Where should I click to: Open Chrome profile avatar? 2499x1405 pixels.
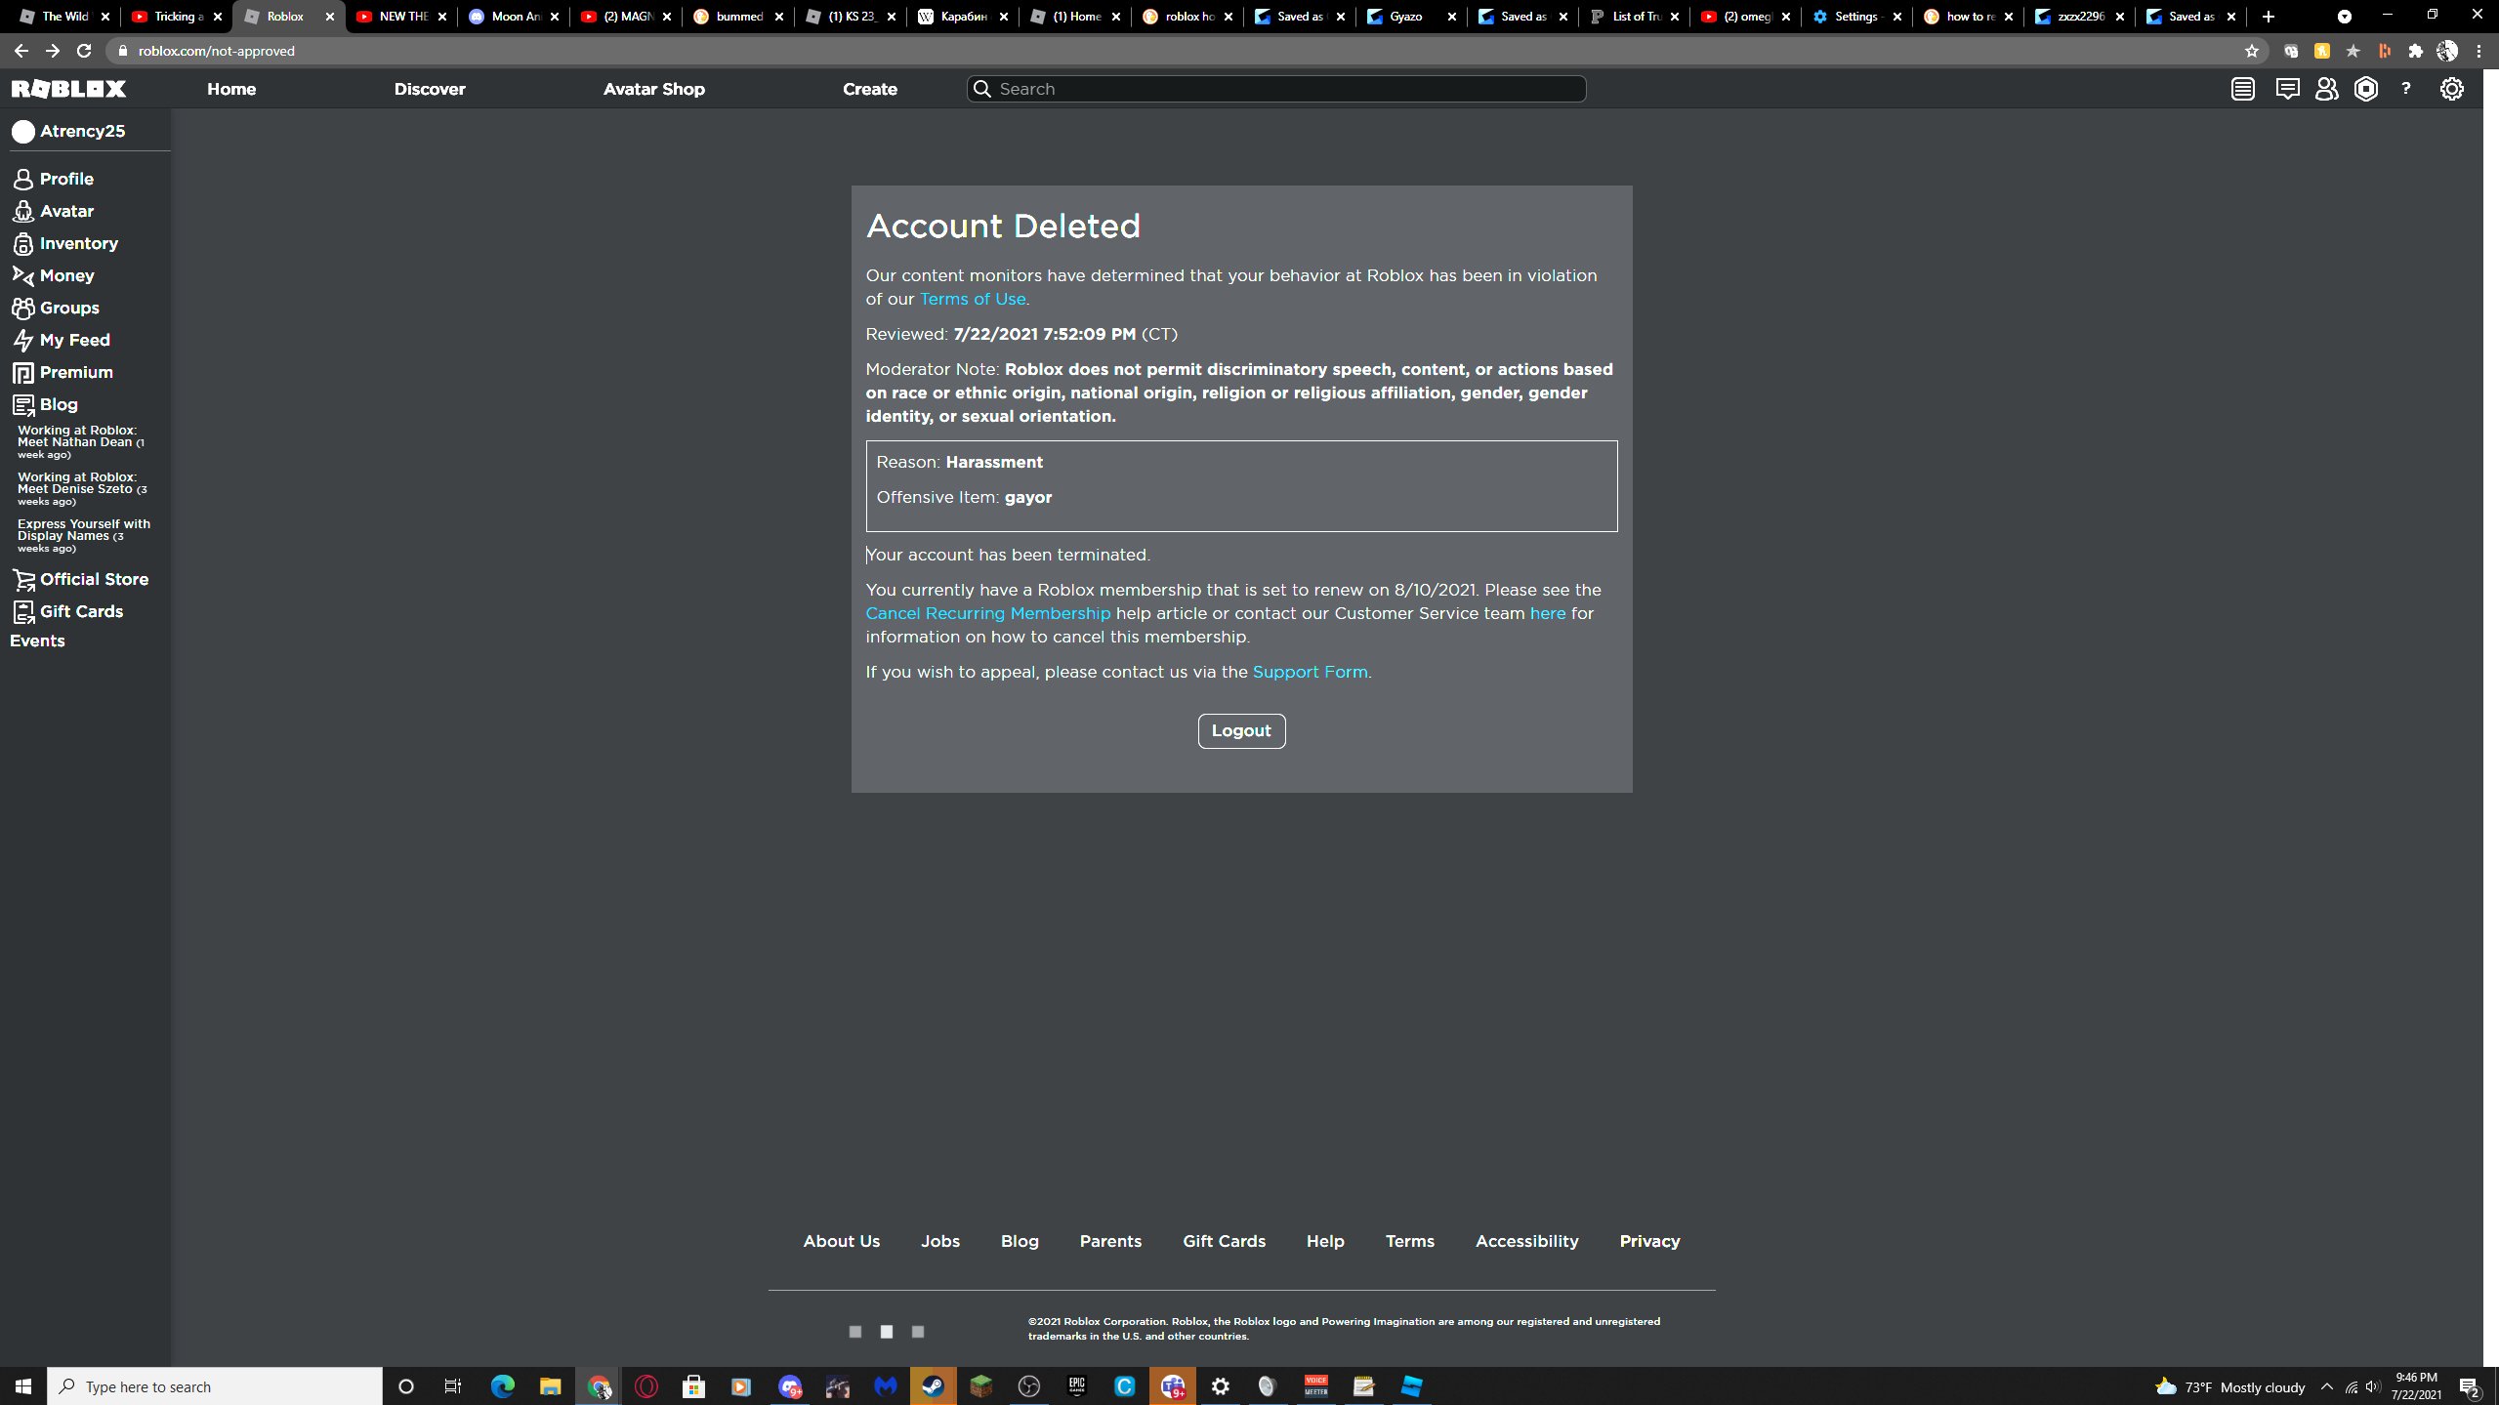[2446, 51]
